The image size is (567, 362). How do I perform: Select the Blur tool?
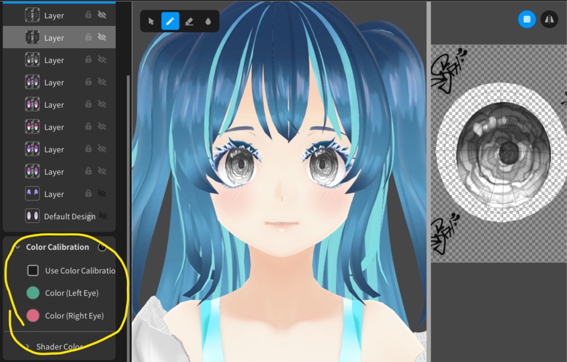pyautogui.click(x=209, y=21)
